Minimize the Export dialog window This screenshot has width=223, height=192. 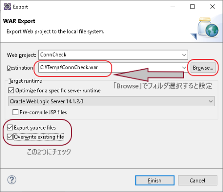(x=173, y=7)
